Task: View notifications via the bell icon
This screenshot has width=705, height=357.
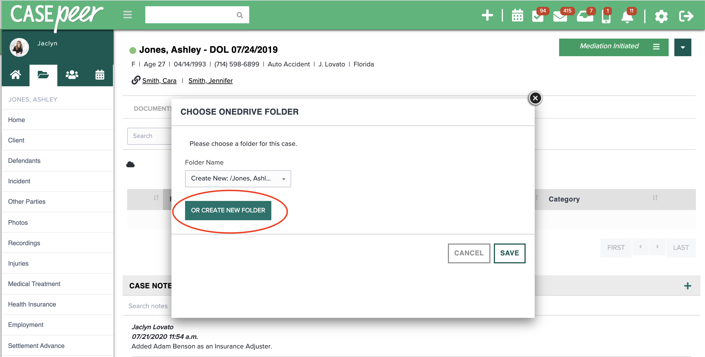Action: click(628, 16)
